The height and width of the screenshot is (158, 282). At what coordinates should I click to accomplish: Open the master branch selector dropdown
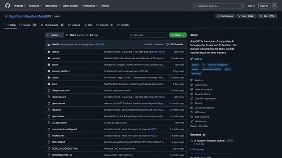pos(54,35)
